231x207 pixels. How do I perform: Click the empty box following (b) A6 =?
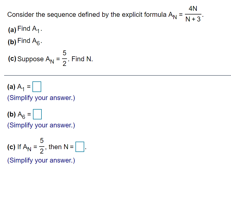[x=38, y=114]
